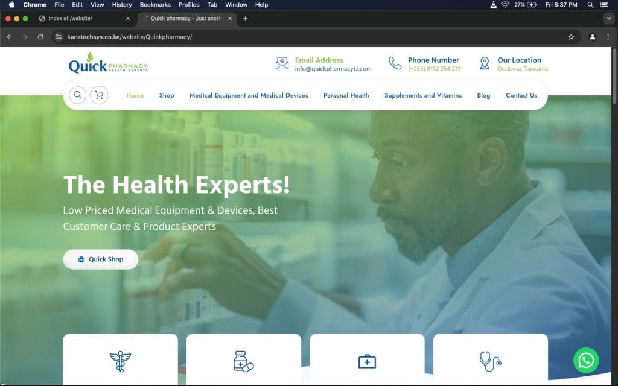This screenshot has width=618, height=386.
Task: Select the first aid kit category icon
Action: [367, 360]
